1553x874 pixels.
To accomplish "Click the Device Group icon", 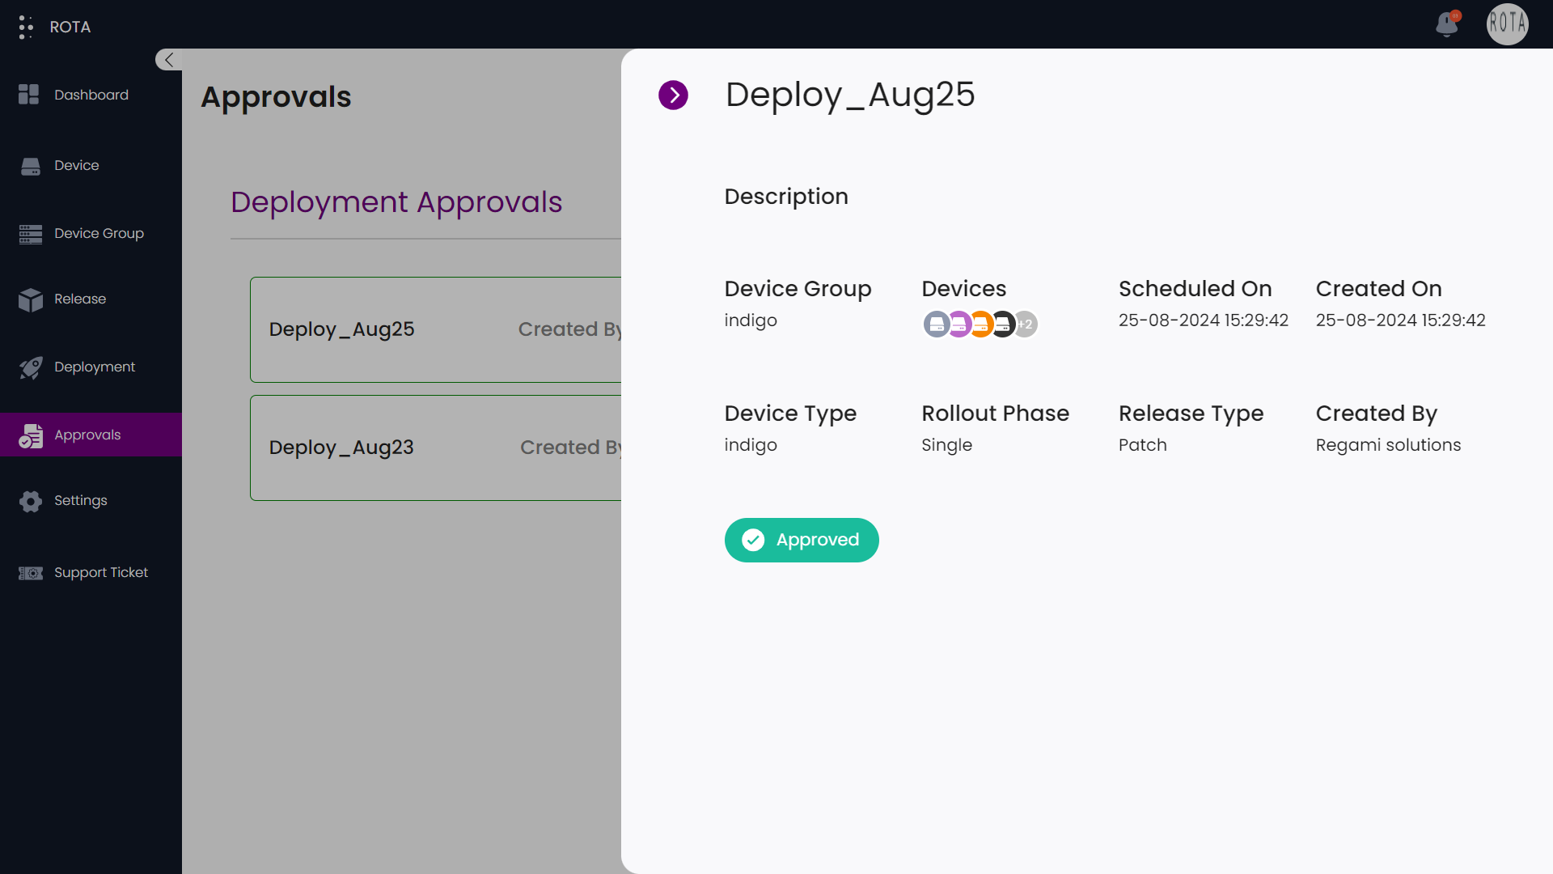I will click(30, 234).
